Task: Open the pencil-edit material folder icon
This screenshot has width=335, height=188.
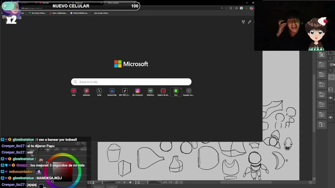Action: tap(322, 105)
